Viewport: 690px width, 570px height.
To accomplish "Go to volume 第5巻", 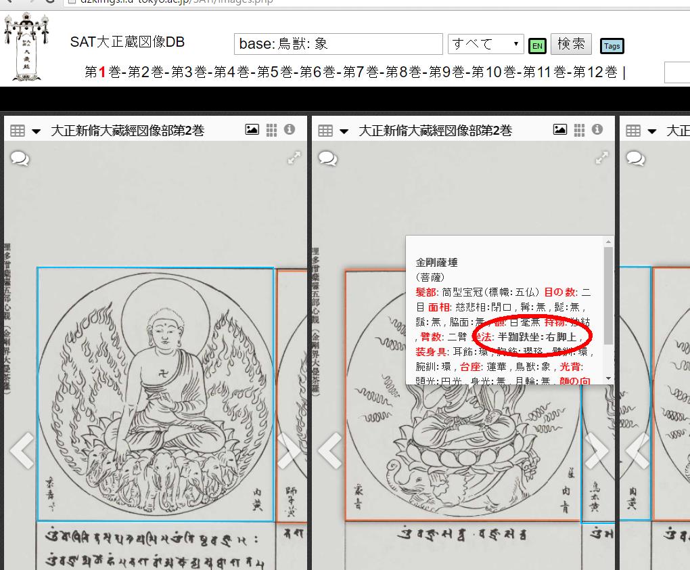I will click(275, 72).
